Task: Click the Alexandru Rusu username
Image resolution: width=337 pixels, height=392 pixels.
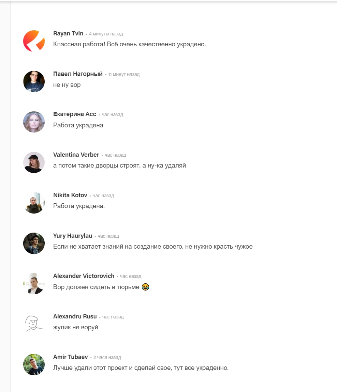Action: tap(75, 316)
